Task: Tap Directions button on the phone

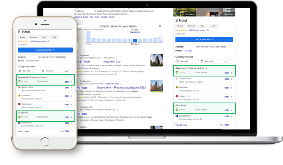Action: pyautogui.click(x=33, y=37)
